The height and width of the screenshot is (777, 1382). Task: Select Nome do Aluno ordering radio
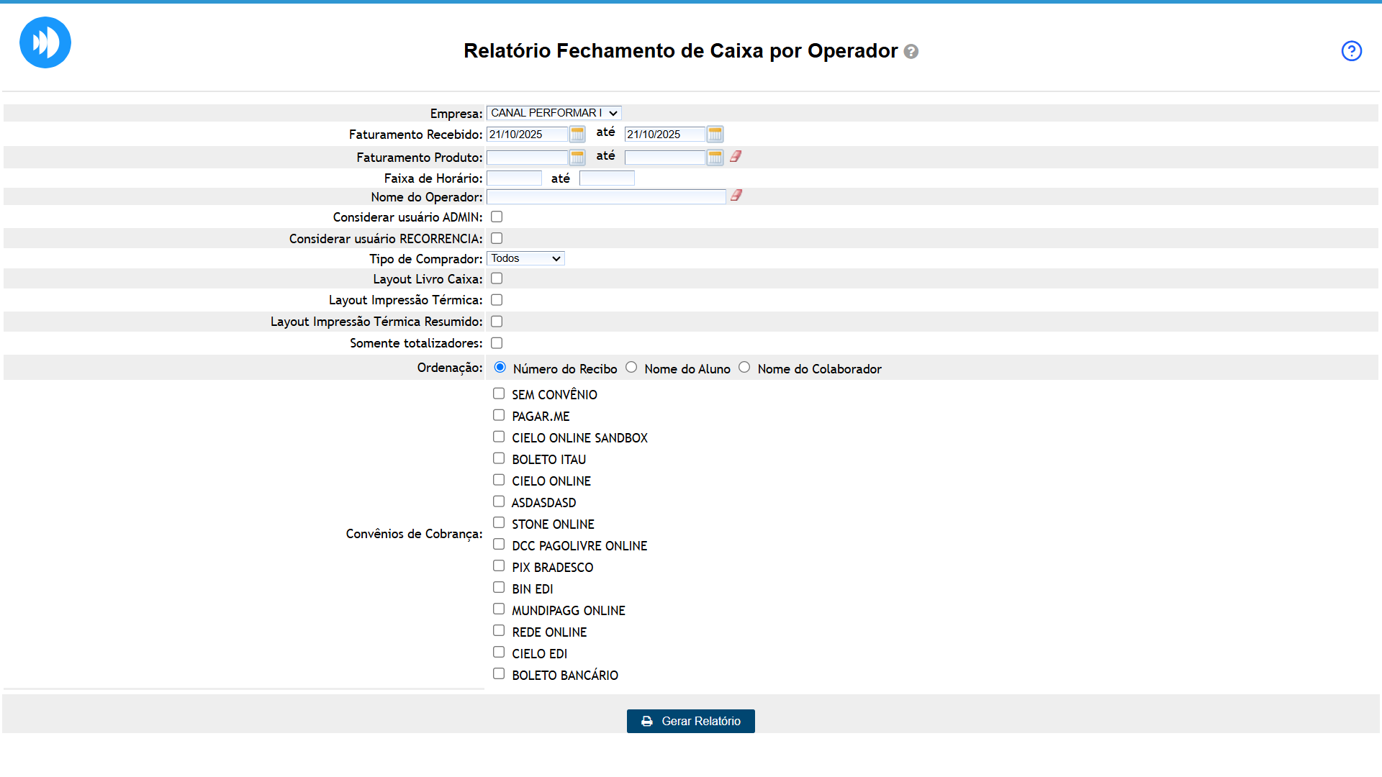(x=631, y=368)
